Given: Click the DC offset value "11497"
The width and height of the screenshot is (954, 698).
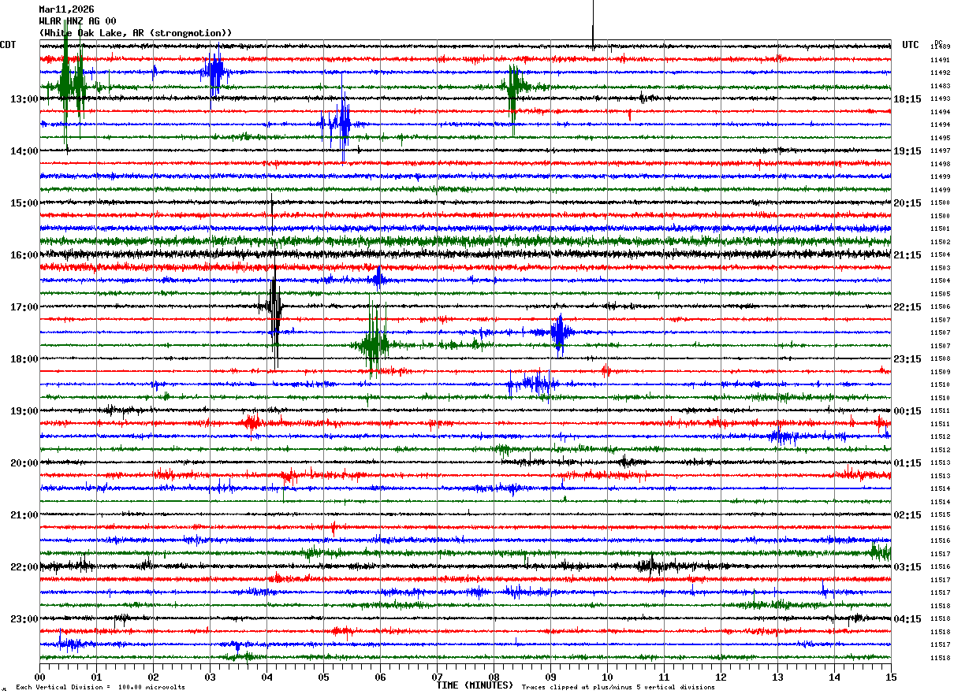Looking at the screenshot, I should pos(940,151).
